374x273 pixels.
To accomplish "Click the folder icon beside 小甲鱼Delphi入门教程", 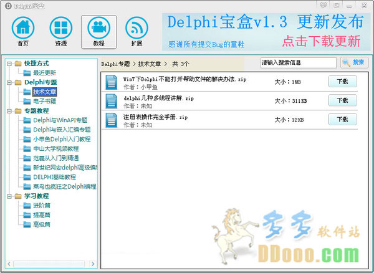I will [x=27, y=139].
